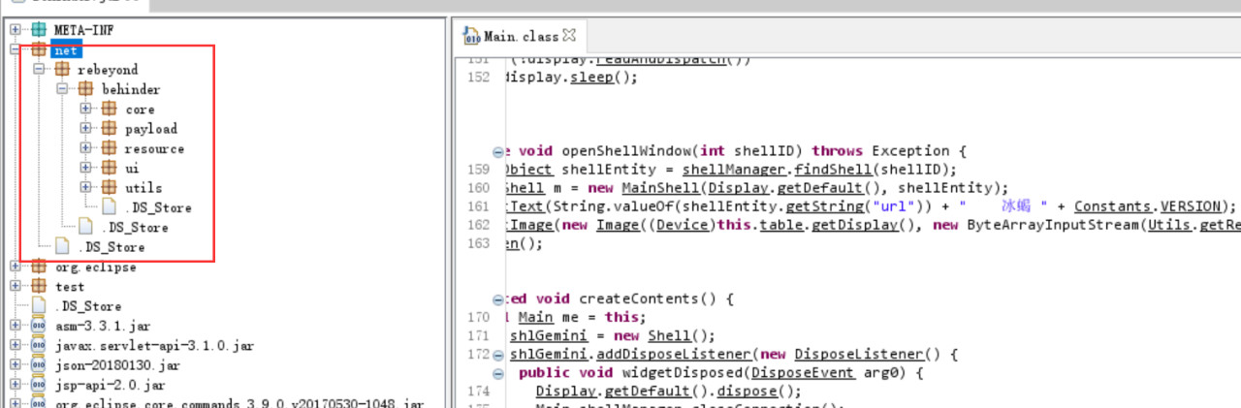This screenshot has height=408, width=1241.
Task: Click the class file icon on Main.class tab
Action: click(472, 37)
